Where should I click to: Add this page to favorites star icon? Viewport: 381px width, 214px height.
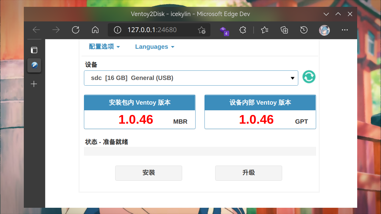(202, 30)
